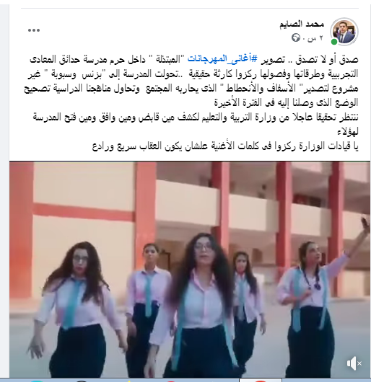This screenshot has width=371, height=385.
Task: Click the red-pillared building in the video
Action: coord(190,216)
